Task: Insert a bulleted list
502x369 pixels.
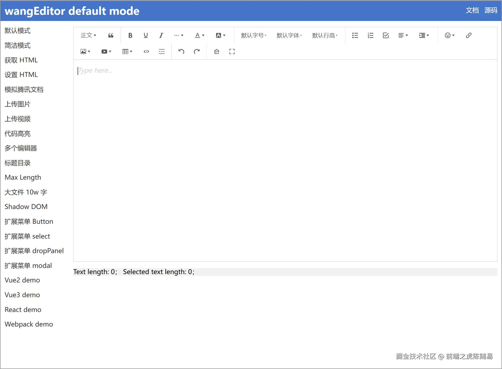Action: pyautogui.click(x=355, y=36)
